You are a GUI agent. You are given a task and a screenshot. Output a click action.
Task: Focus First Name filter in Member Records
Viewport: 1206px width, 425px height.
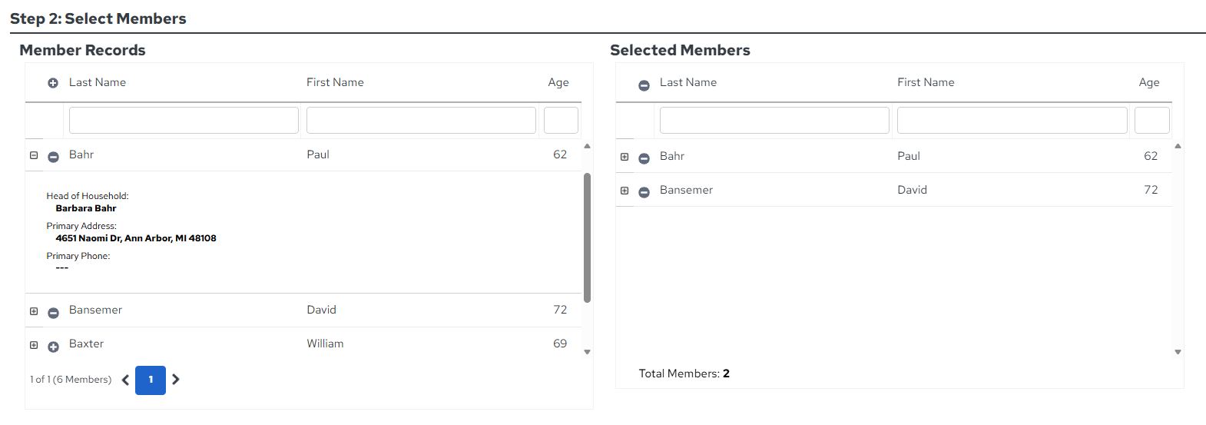click(421, 121)
